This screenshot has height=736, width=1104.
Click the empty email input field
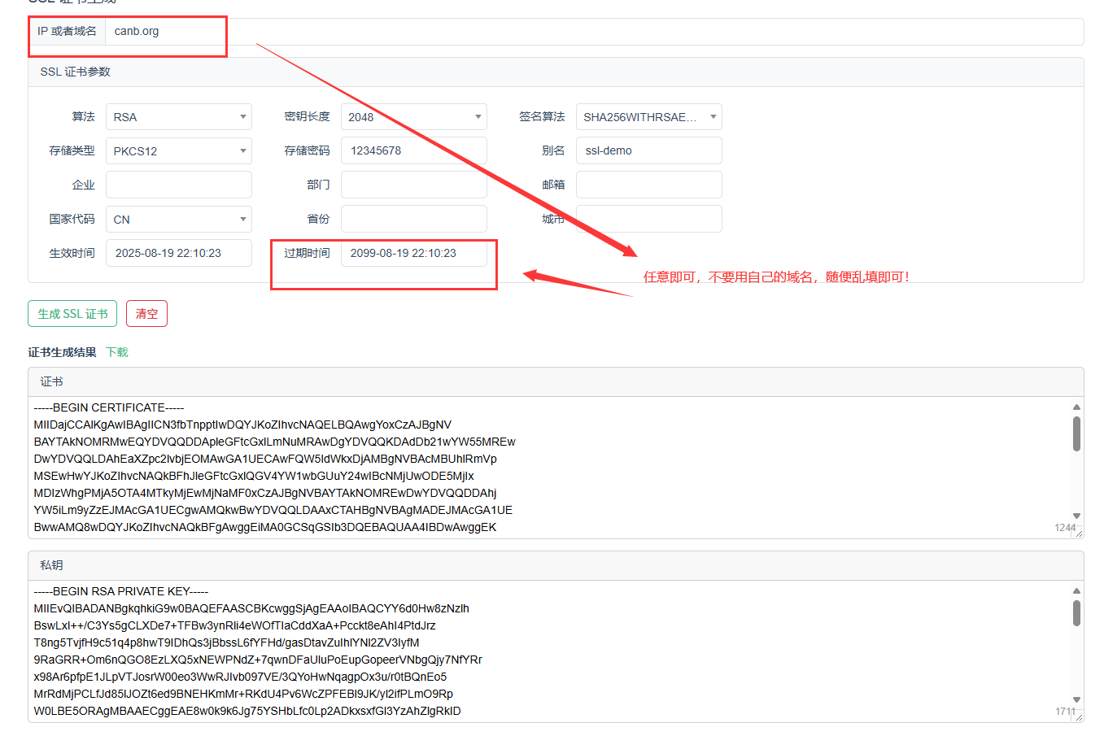648,185
